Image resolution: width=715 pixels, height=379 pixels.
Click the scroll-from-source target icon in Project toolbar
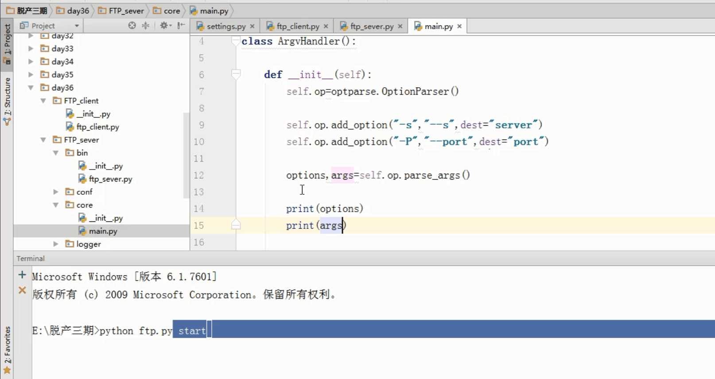coord(132,26)
